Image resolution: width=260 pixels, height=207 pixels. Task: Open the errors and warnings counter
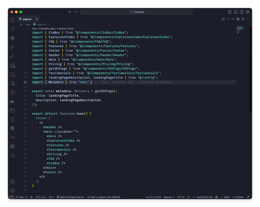(41, 197)
